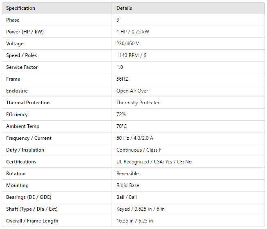This screenshot has height=229, width=267.
Task: Click the 16.35 in / 6.25 in value
Action: click(135, 221)
